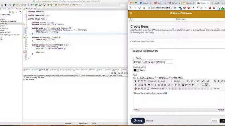Open the Create browser tab
Screen dimensions: 225x126
[x=203, y=3]
